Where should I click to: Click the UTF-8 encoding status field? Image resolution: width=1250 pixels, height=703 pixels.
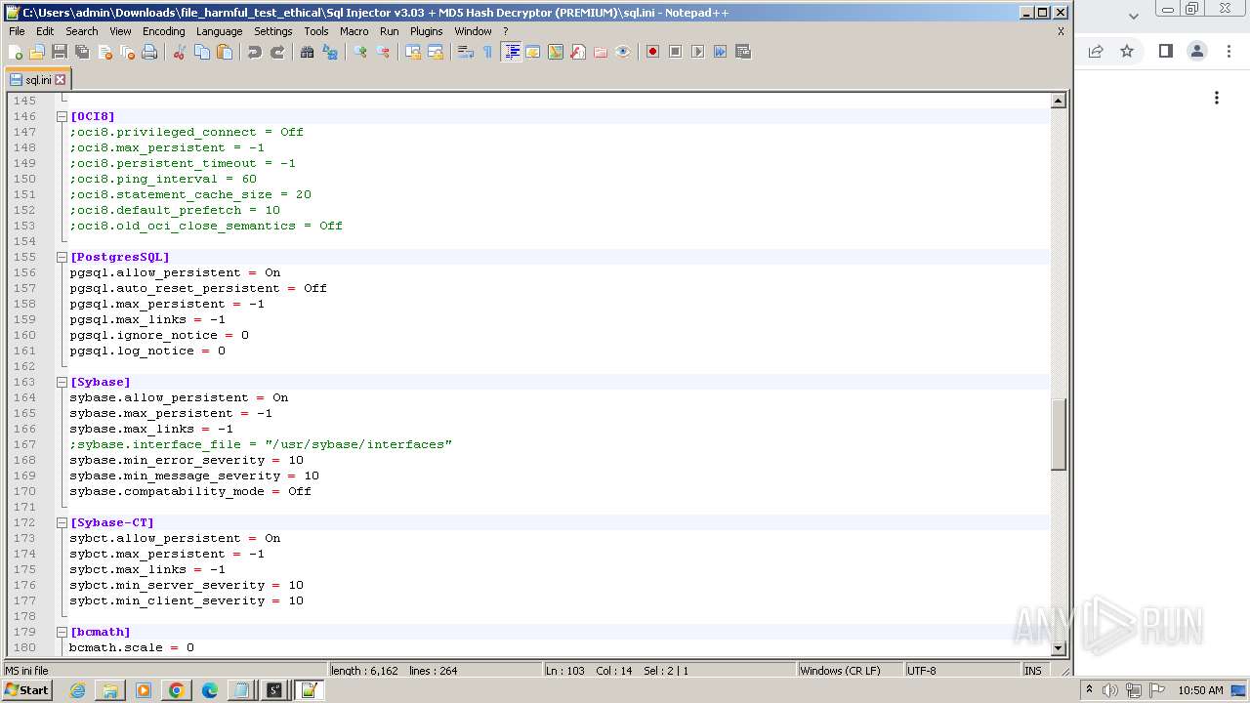point(962,671)
